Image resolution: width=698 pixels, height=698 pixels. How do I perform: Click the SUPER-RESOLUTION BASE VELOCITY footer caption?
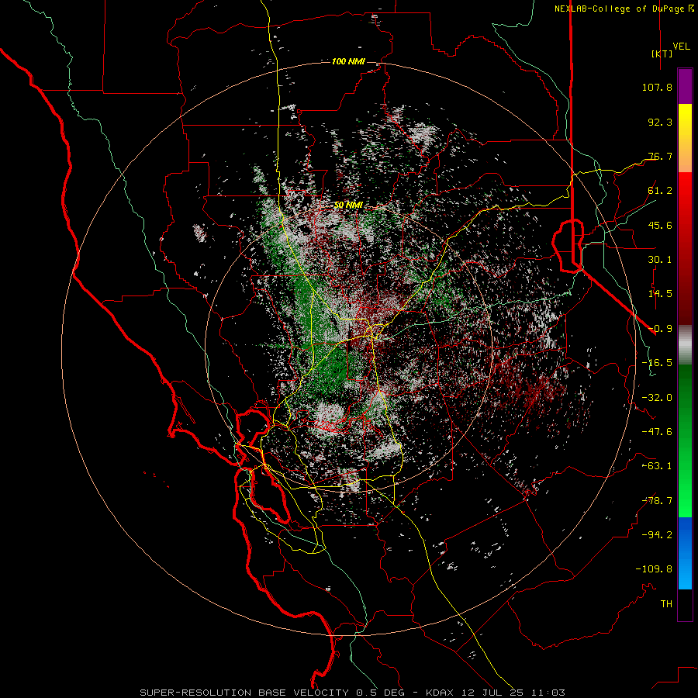[353, 693]
